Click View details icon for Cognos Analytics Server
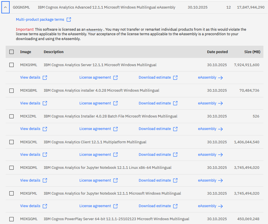The height and width of the screenshot is (224, 268). [45, 78]
